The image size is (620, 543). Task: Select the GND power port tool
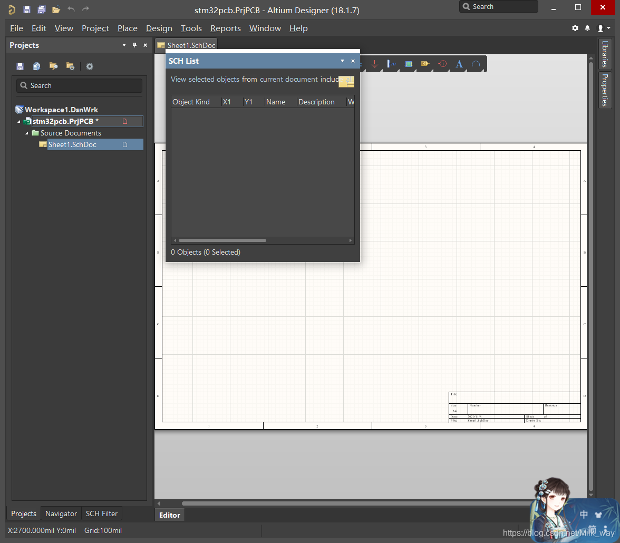pos(374,64)
